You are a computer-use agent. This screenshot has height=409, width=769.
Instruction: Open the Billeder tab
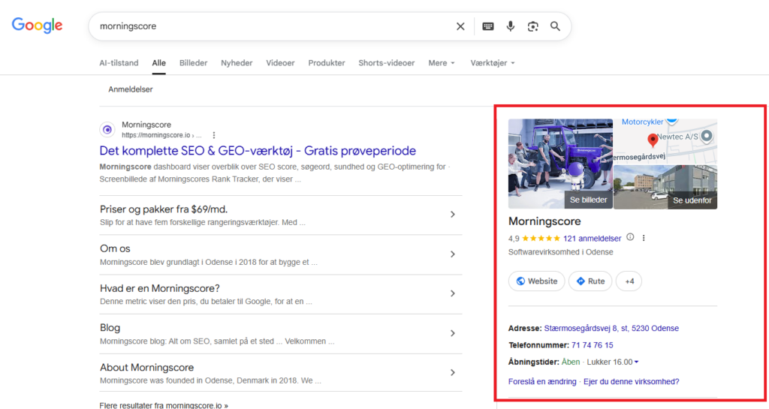pos(193,63)
